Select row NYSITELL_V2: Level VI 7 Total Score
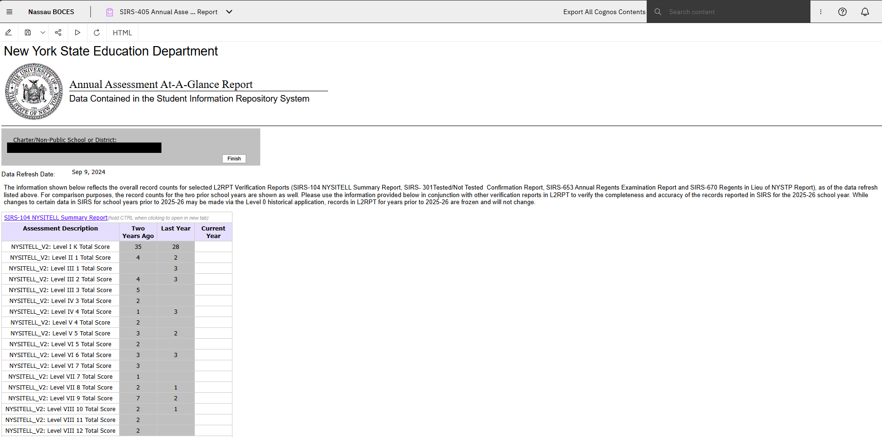The width and height of the screenshot is (882, 437). 117,365
